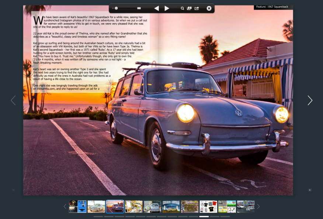Jump to the first page icon
323x219 pixels.
point(13,190)
